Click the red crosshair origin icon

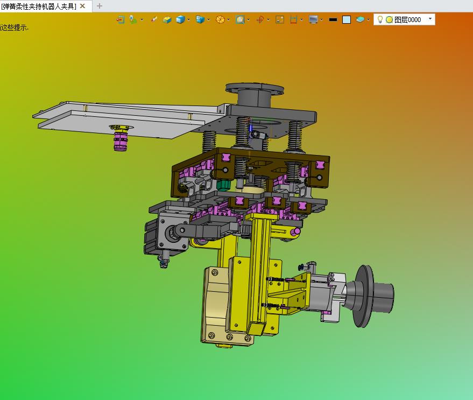tap(260, 19)
